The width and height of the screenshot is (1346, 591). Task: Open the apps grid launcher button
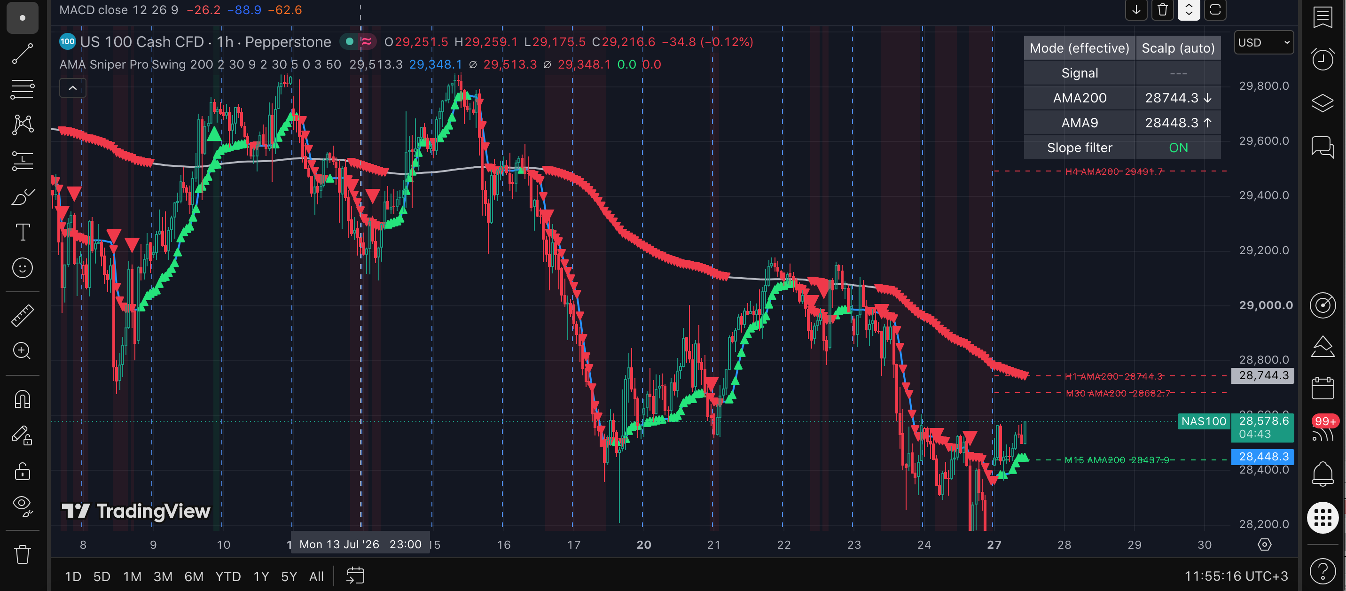(1323, 517)
